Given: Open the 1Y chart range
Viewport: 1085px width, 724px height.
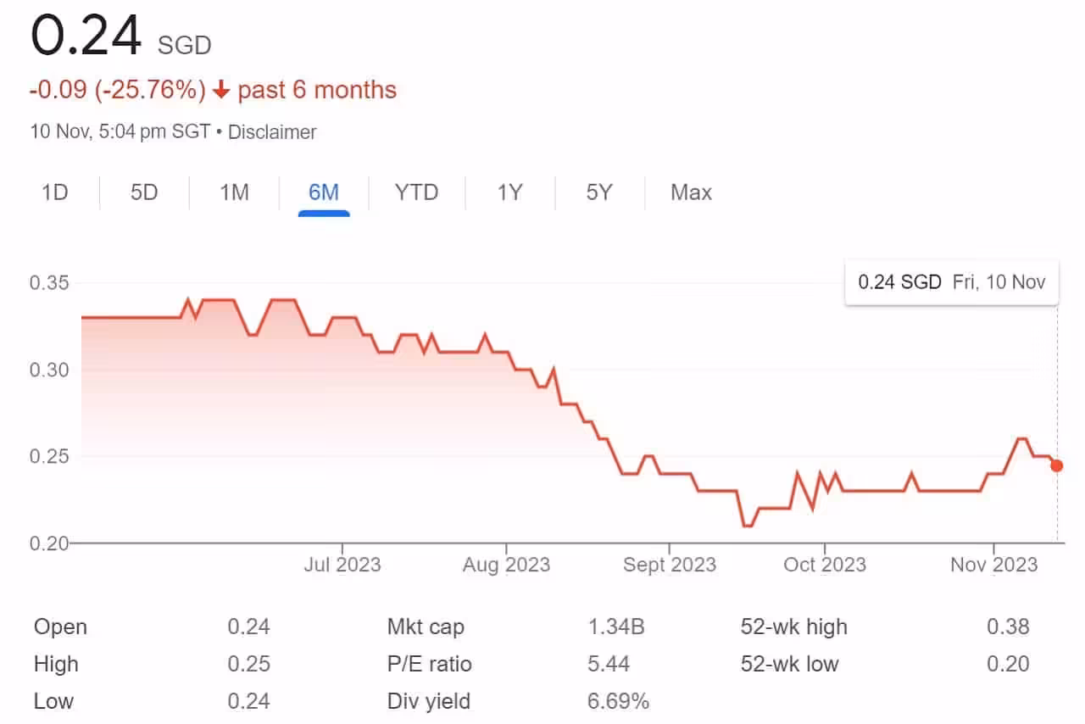Looking at the screenshot, I should tap(509, 192).
